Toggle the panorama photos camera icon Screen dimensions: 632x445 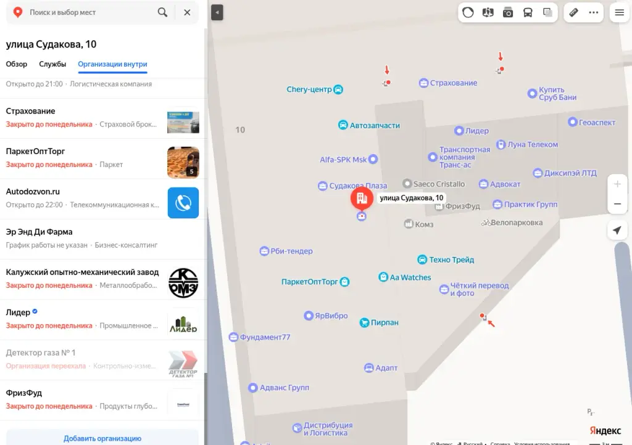coord(508,12)
